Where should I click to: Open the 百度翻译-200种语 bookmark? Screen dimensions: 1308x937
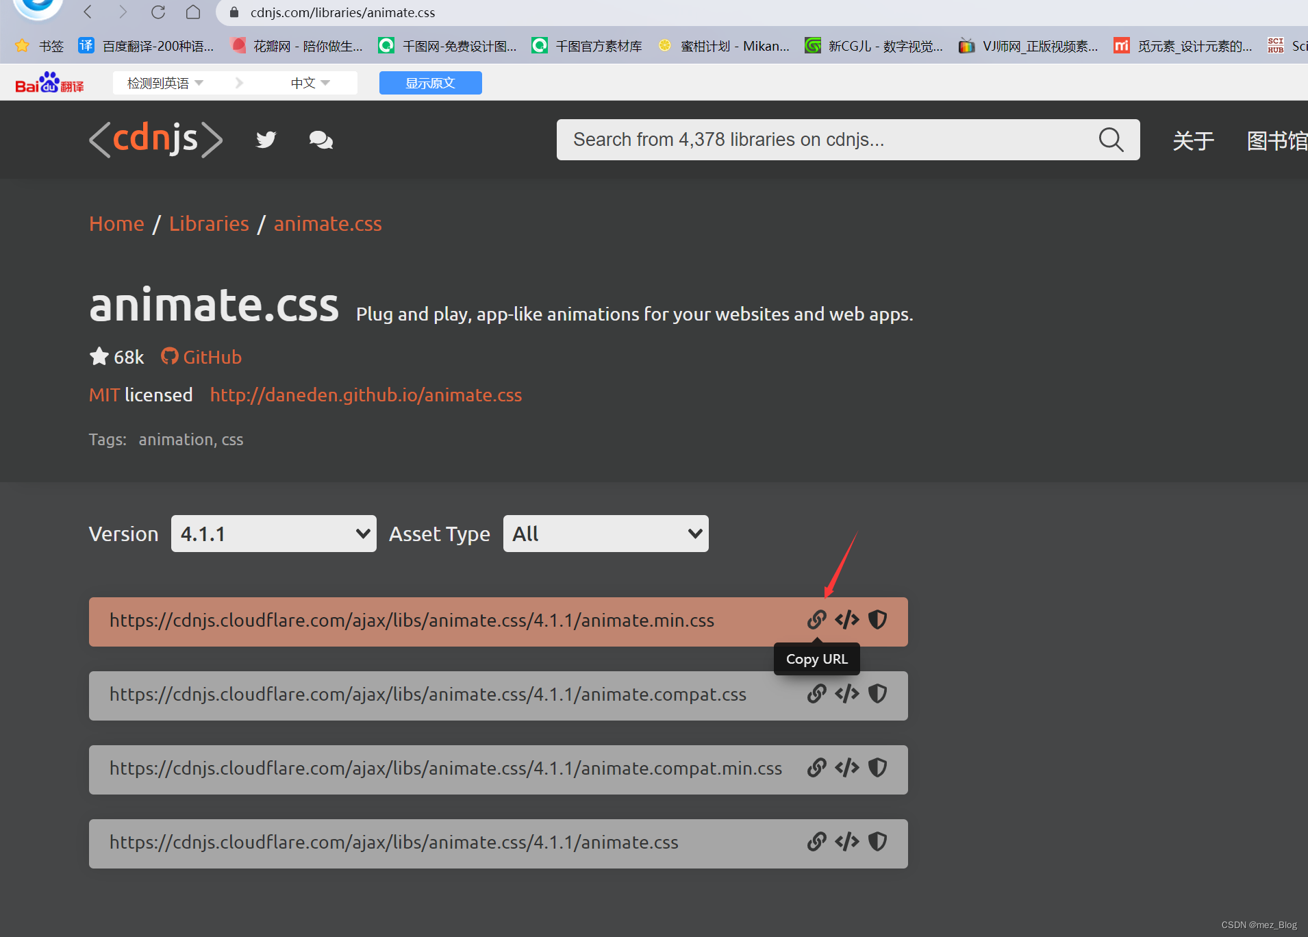click(x=146, y=46)
